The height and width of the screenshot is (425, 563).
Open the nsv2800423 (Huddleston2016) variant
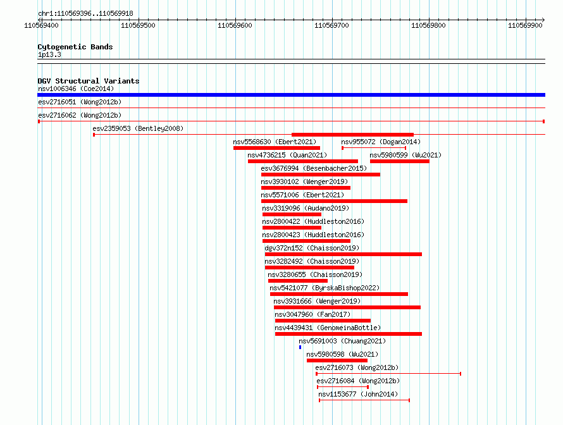313,235
